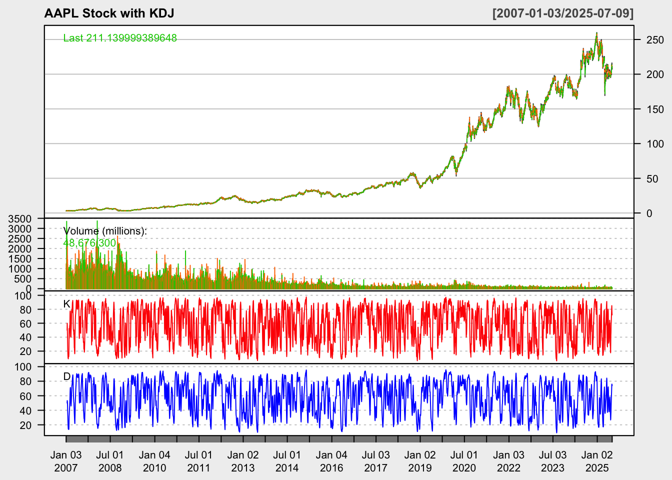Click the 'Jan 04 2016' date axis label
Image resolution: width=672 pixels, height=480 pixels.
tap(331, 461)
